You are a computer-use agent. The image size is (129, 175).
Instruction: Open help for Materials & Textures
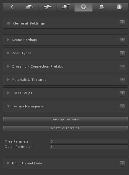click(x=122, y=80)
